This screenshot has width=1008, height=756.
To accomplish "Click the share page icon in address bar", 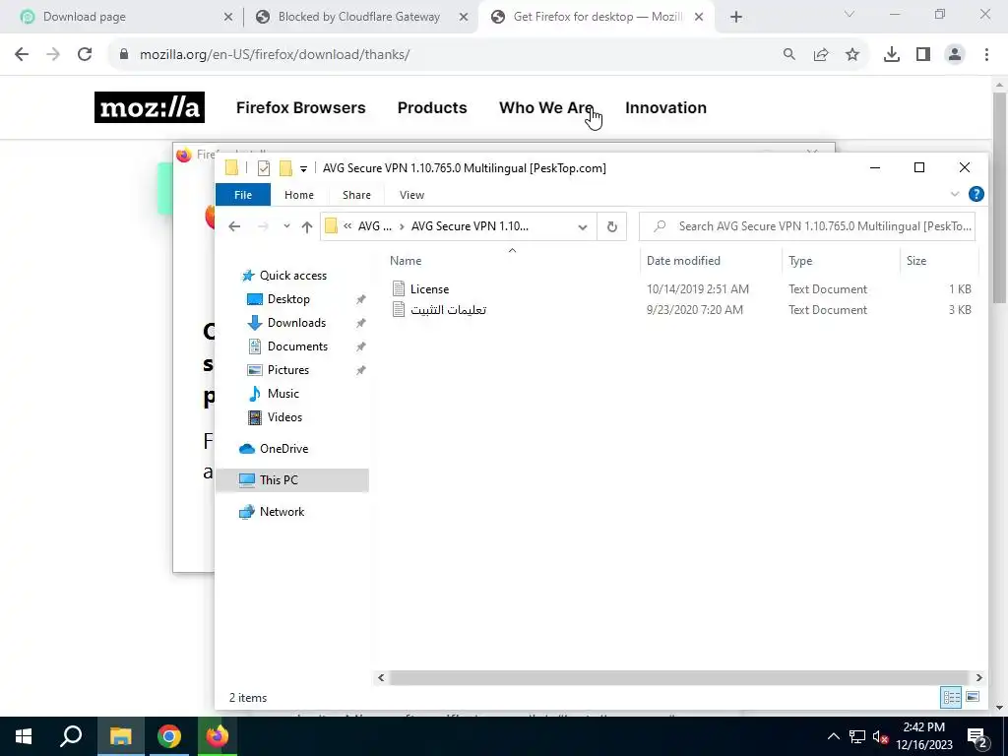I will coord(821,55).
